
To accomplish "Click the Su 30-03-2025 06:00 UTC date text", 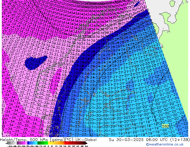I will [x=139, y=140].
